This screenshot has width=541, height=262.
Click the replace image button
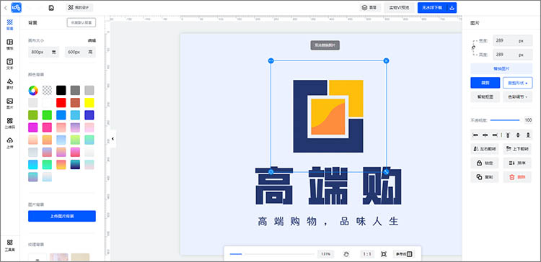click(501, 68)
